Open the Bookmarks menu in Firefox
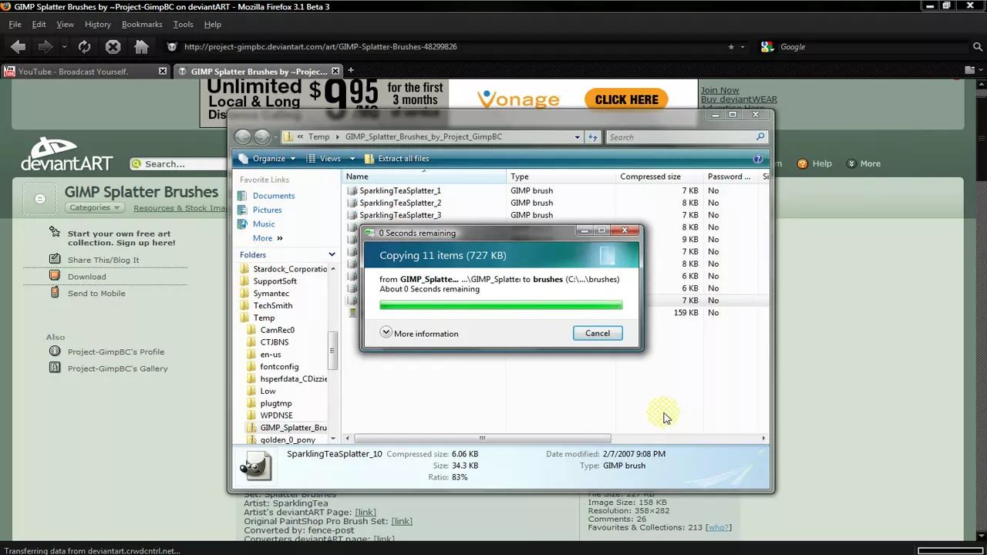The width and height of the screenshot is (987, 555). click(142, 25)
